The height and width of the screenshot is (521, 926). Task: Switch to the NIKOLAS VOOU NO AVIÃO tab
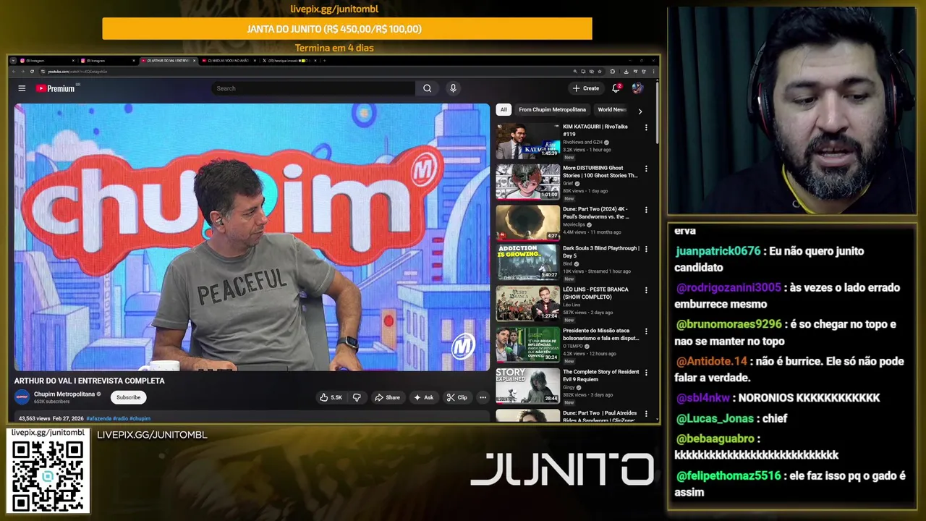[x=229, y=61]
